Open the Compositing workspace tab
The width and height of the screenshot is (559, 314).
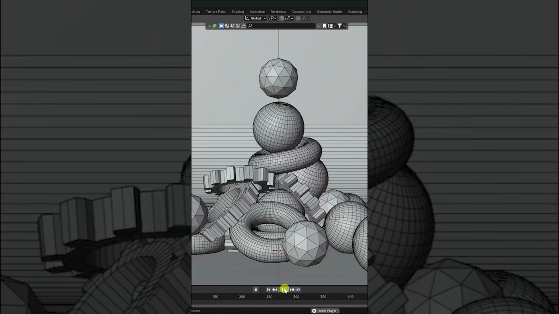pyautogui.click(x=301, y=12)
